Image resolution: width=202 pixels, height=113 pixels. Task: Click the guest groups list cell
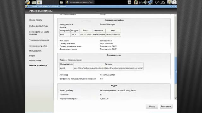tap(109, 68)
